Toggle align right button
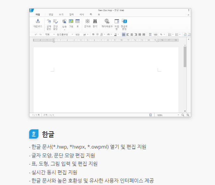Screen dimensions: 215x185 click(136, 34)
